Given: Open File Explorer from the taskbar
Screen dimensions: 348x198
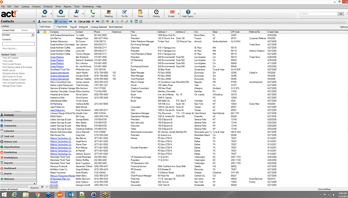Looking at the screenshot, I should [x=26, y=195].
